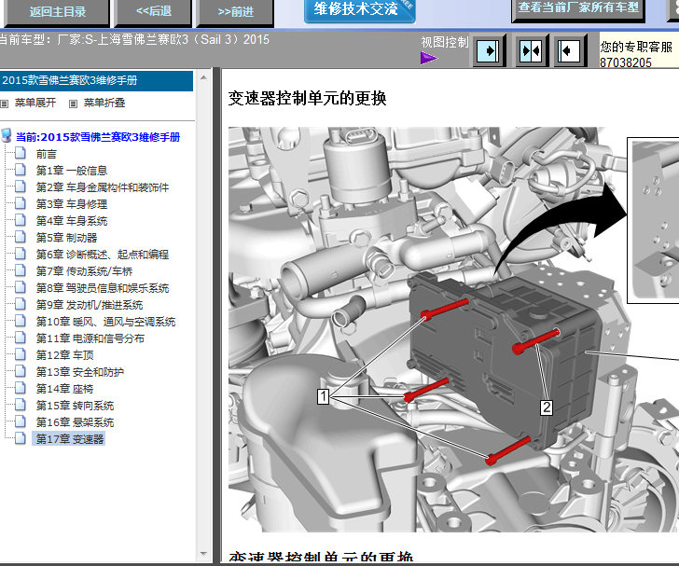Click page icon beside 第1章 一般信息
The width and height of the screenshot is (679, 566).
pyautogui.click(x=21, y=170)
